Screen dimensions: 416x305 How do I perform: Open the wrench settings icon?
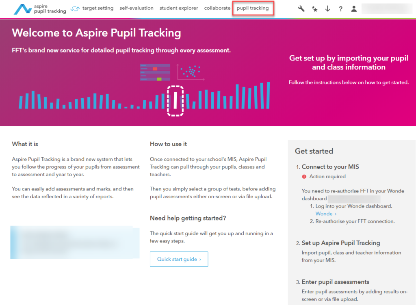pyautogui.click(x=301, y=9)
